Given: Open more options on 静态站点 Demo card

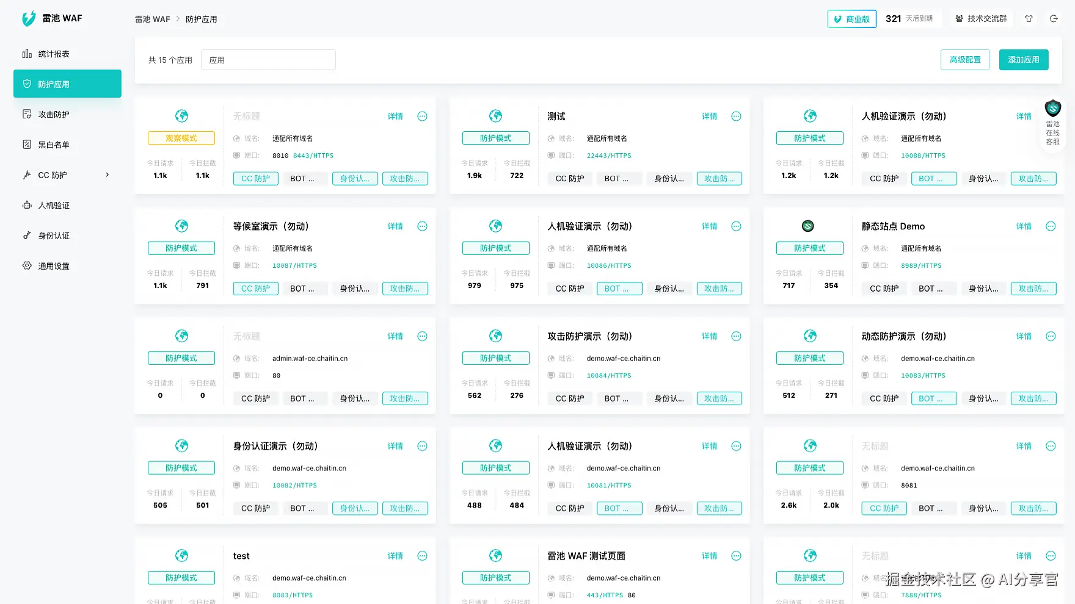Looking at the screenshot, I should pyautogui.click(x=1051, y=226).
